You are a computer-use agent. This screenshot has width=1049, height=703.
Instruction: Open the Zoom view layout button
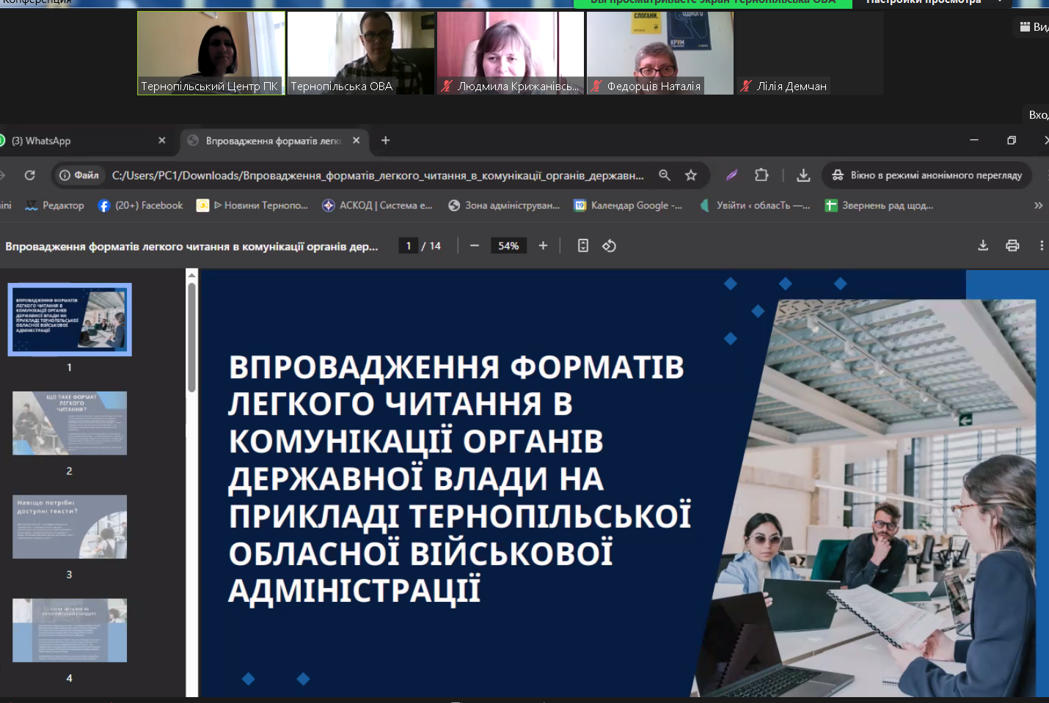pyautogui.click(x=1033, y=27)
